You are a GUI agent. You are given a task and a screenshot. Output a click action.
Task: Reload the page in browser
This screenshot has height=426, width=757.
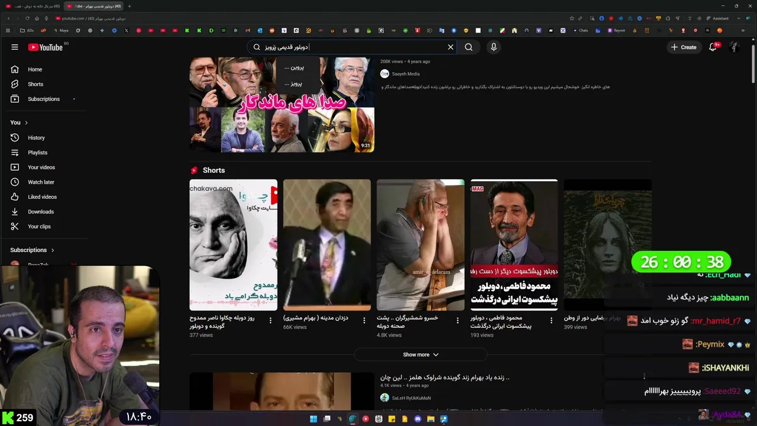click(x=27, y=18)
